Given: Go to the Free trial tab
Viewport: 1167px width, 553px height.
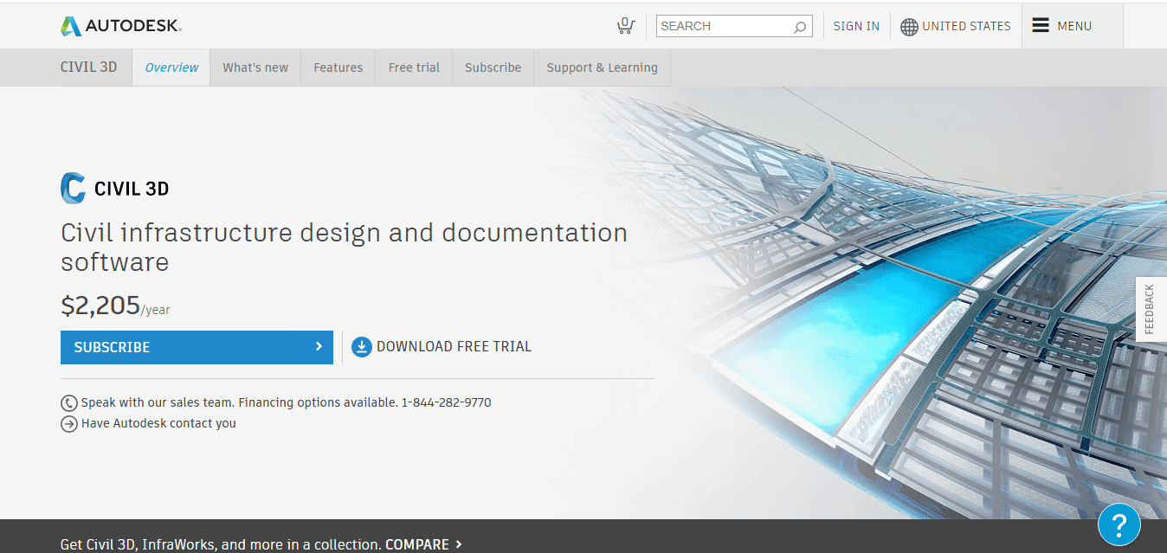Looking at the screenshot, I should [414, 68].
